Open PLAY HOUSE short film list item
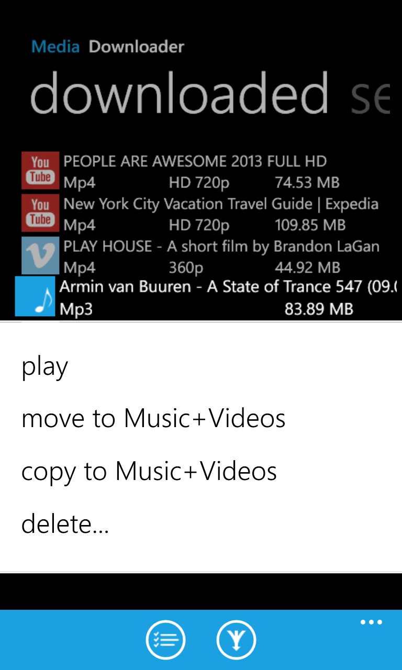 [x=201, y=256]
